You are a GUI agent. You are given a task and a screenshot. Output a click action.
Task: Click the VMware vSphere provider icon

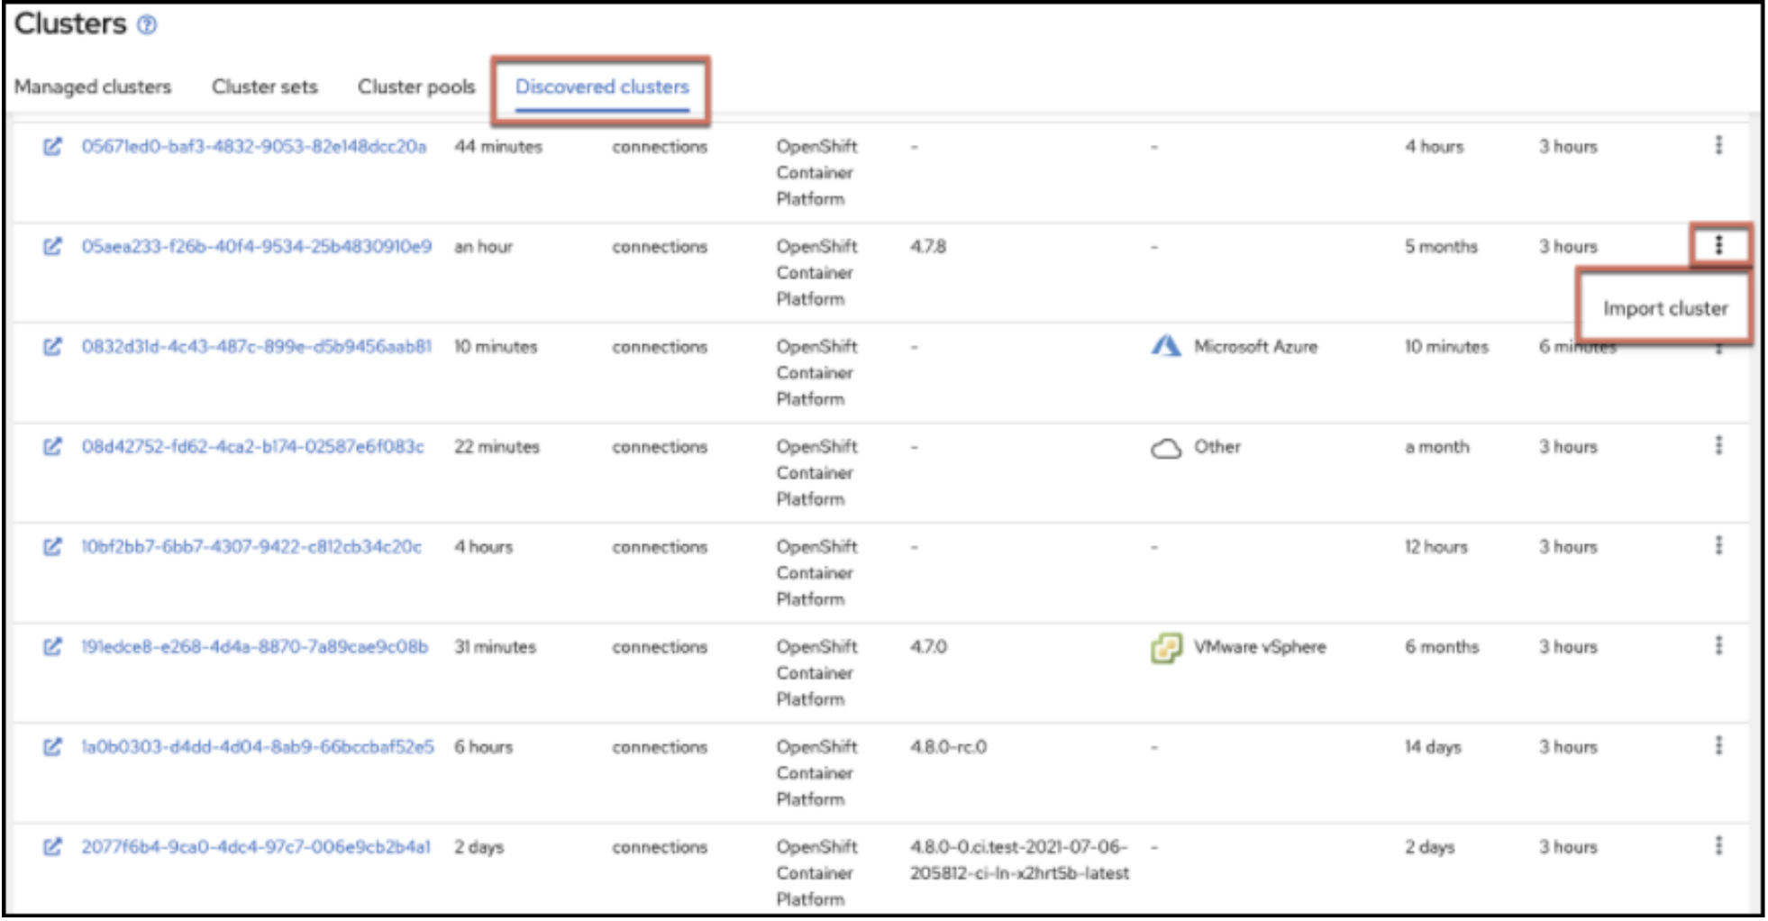(1165, 647)
